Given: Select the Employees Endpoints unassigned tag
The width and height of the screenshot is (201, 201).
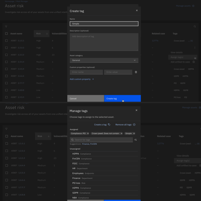Looking at the screenshot, I should (x=104, y=173).
